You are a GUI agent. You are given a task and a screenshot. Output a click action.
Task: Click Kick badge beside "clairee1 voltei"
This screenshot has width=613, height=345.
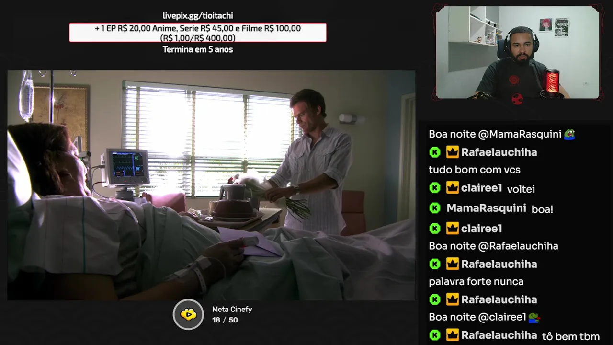coord(435,188)
